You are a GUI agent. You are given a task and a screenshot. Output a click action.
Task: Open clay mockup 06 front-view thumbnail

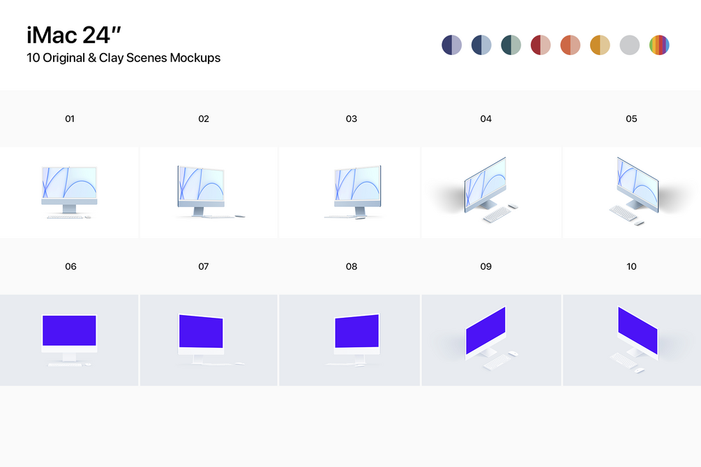pos(69,340)
